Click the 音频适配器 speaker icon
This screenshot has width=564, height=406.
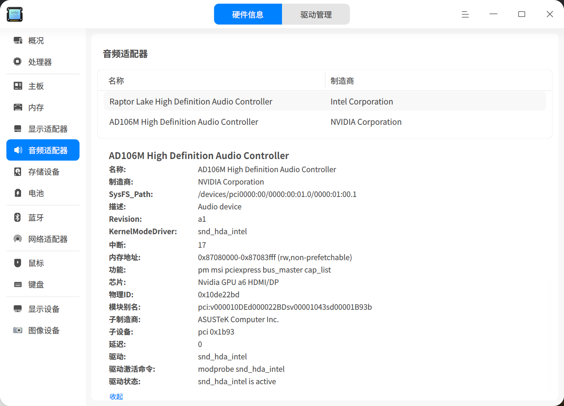18,150
